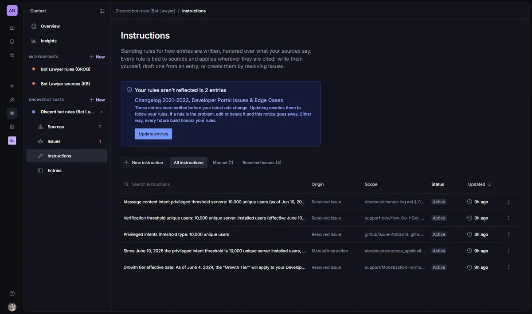
Task: Add new knowledge base
Action: click(x=97, y=100)
